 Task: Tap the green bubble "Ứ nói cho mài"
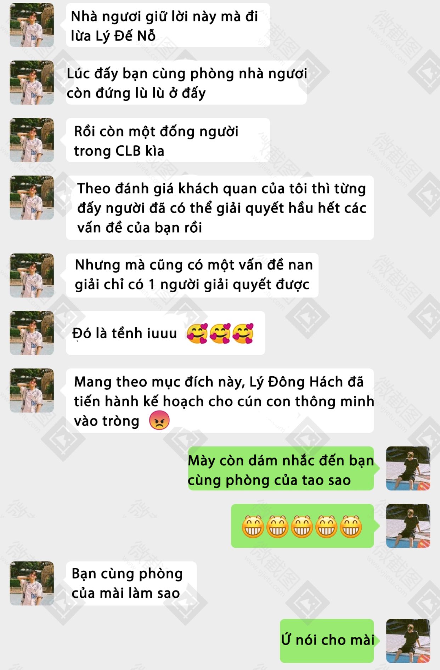click(327, 641)
